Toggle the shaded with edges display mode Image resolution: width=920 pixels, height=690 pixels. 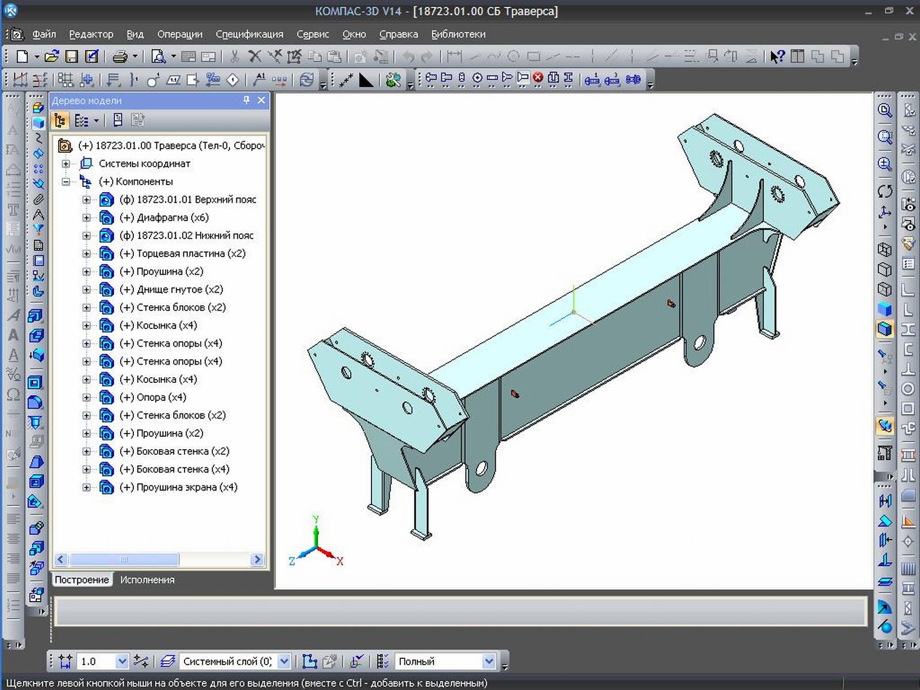pyautogui.click(x=885, y=329)
